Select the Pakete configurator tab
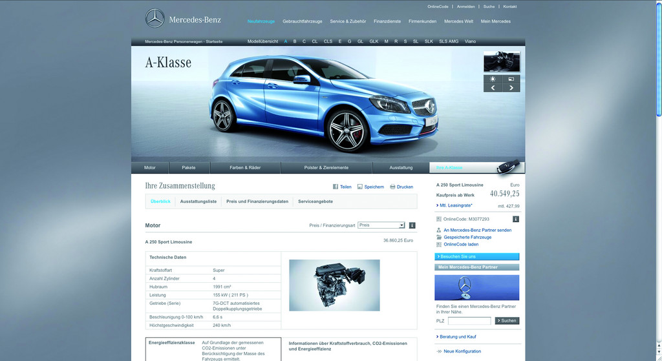Image resolution: width=662 pixels, height=361 pixels. click(x=189, y=168)
